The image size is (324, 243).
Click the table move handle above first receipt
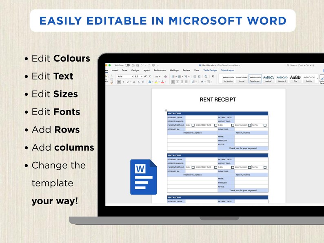click(166, 110)
